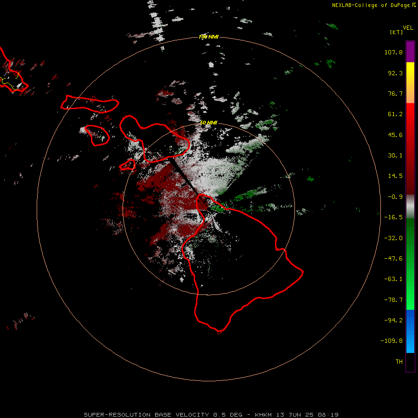
Task: Click the -63.1 legend value
Action: point(393,279)
